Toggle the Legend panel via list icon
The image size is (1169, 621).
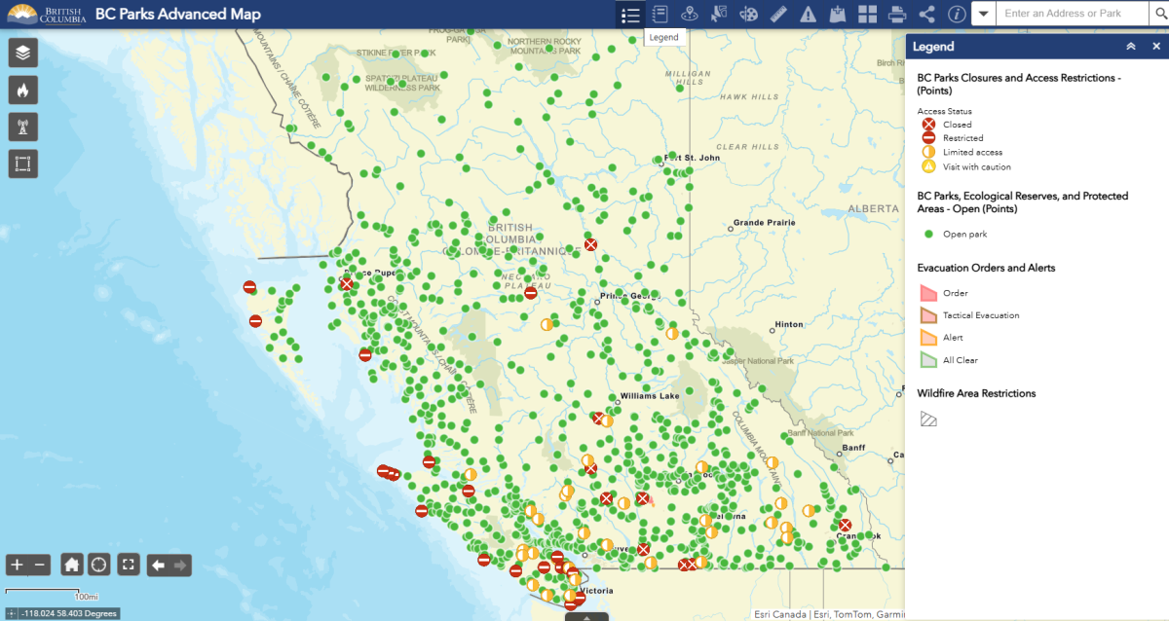tap(630, 14)
